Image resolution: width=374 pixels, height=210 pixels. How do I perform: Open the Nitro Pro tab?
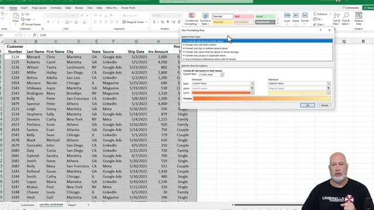[x=112, y=8]
